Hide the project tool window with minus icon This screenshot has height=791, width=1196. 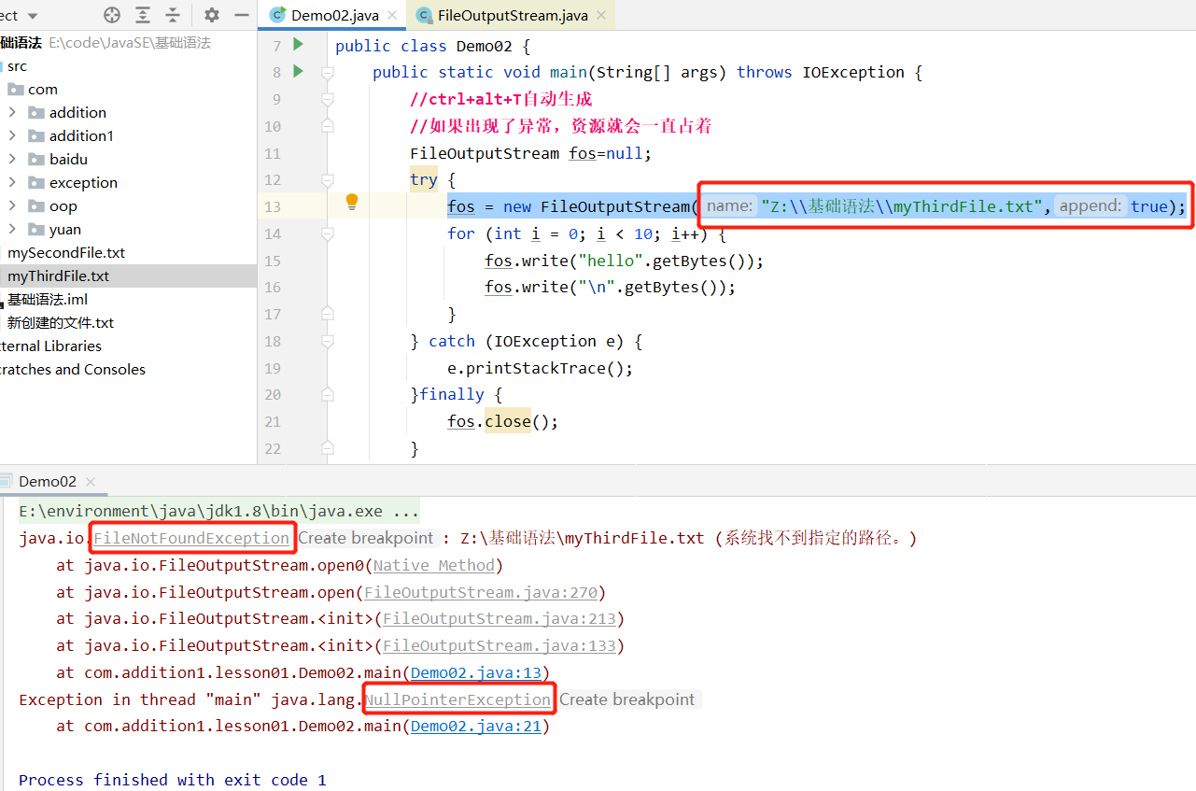242,15
